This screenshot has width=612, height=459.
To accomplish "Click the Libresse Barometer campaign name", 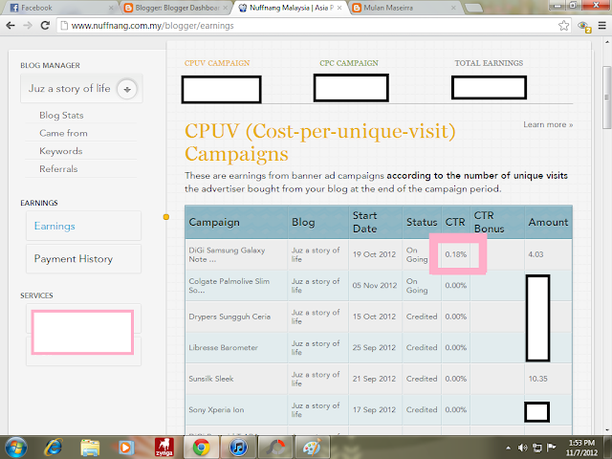I will (x=223, y=348).
